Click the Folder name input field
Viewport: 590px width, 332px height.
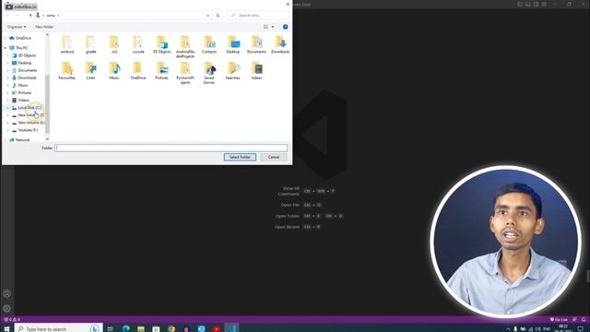171,148
